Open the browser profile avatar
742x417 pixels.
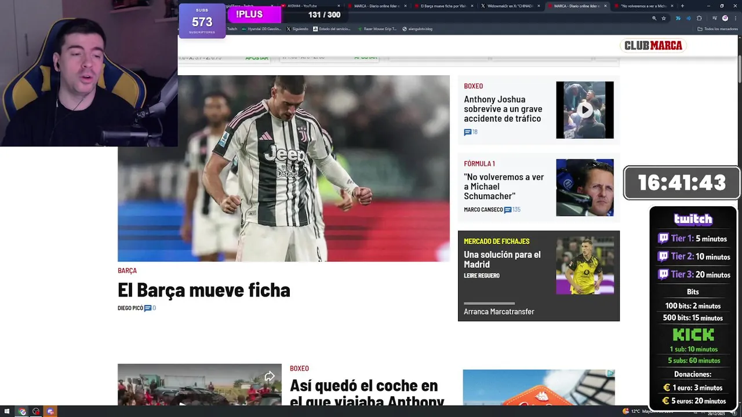(x=725, y=18)
